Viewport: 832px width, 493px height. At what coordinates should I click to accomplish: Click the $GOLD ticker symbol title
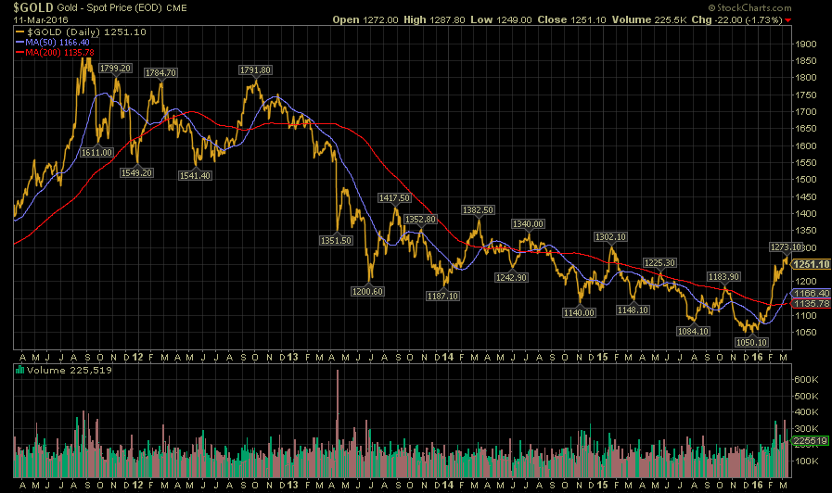coord(32,7)
